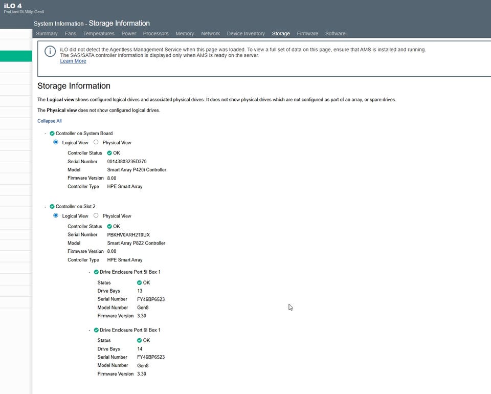
Task: Collapse the Controller on System Board section
Action: coord(46,134)
